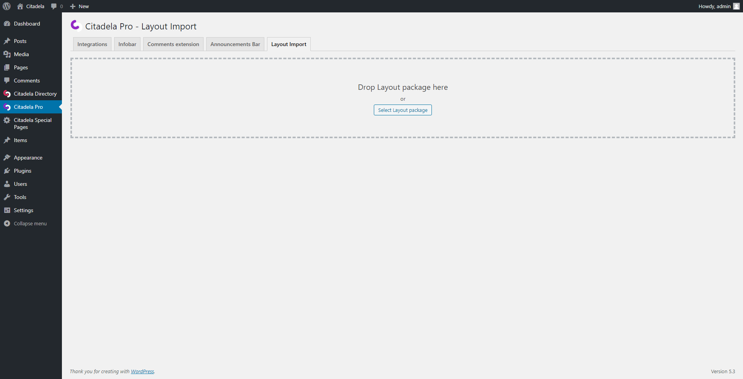Open Citadela Special Pages menu item
The width and height of the screenshot is (743, 379).
(x=31, y=123)
